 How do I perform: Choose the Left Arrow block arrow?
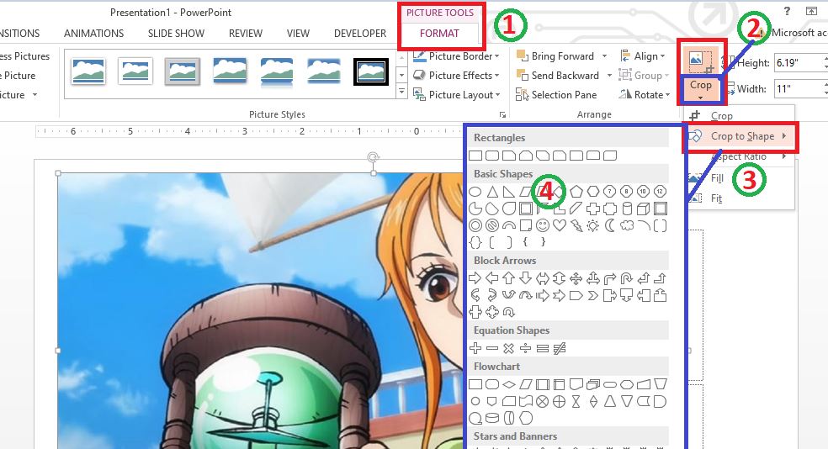(x=492, y=278)
